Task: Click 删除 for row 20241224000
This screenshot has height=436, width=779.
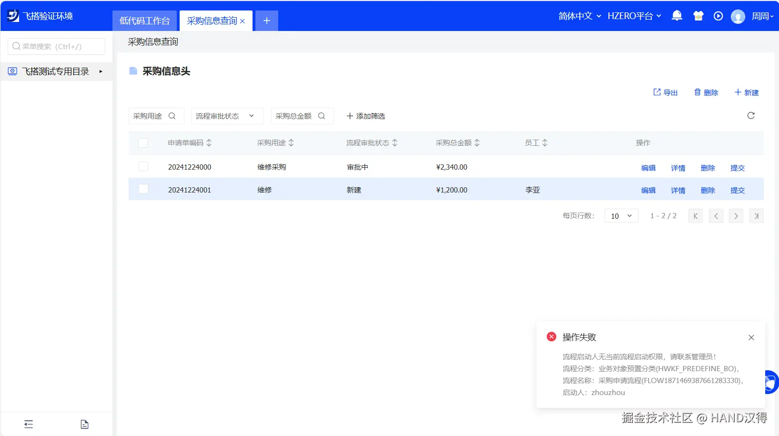Action: 708,168
